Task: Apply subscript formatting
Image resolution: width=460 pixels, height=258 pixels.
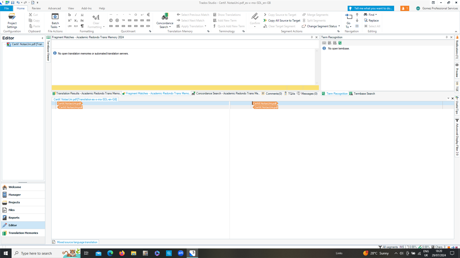Action: coord(76,20)
